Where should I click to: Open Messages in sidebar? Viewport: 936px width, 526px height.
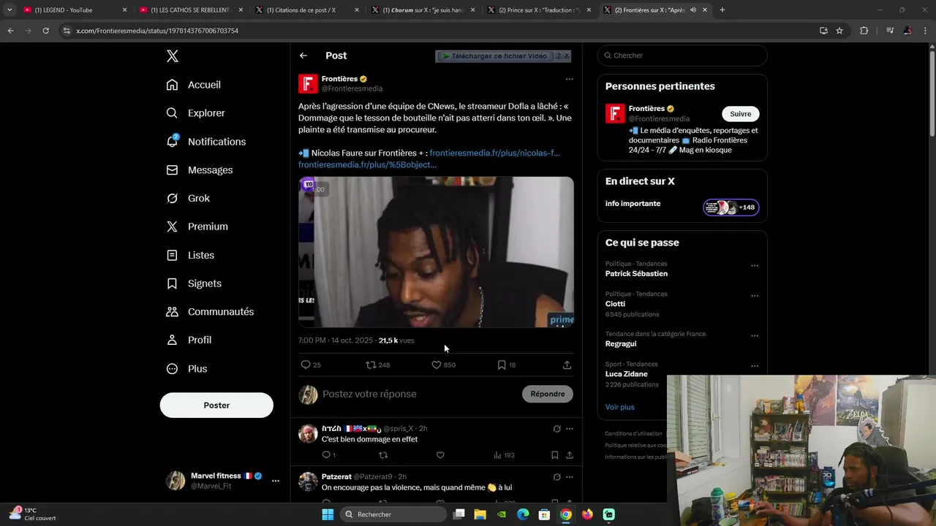200,170
